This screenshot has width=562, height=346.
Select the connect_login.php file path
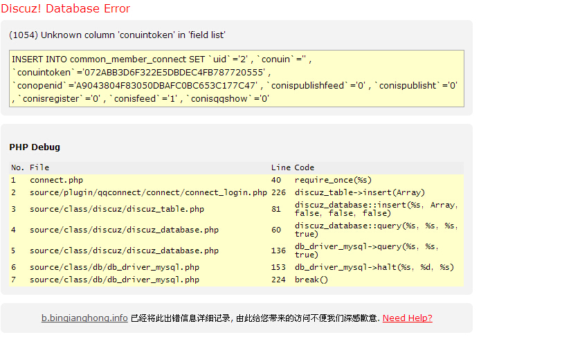[148, 192]
